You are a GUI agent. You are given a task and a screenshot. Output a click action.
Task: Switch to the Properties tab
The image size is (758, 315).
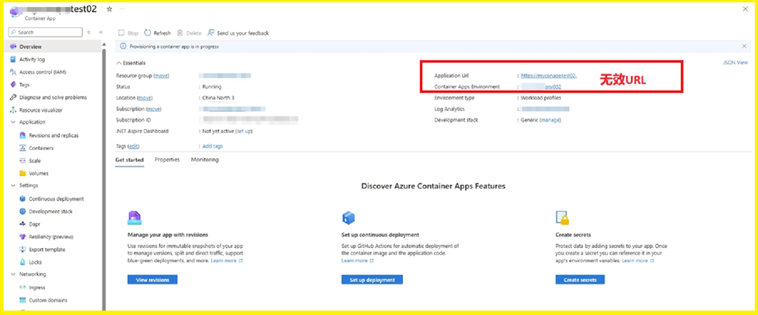(167, 159)
